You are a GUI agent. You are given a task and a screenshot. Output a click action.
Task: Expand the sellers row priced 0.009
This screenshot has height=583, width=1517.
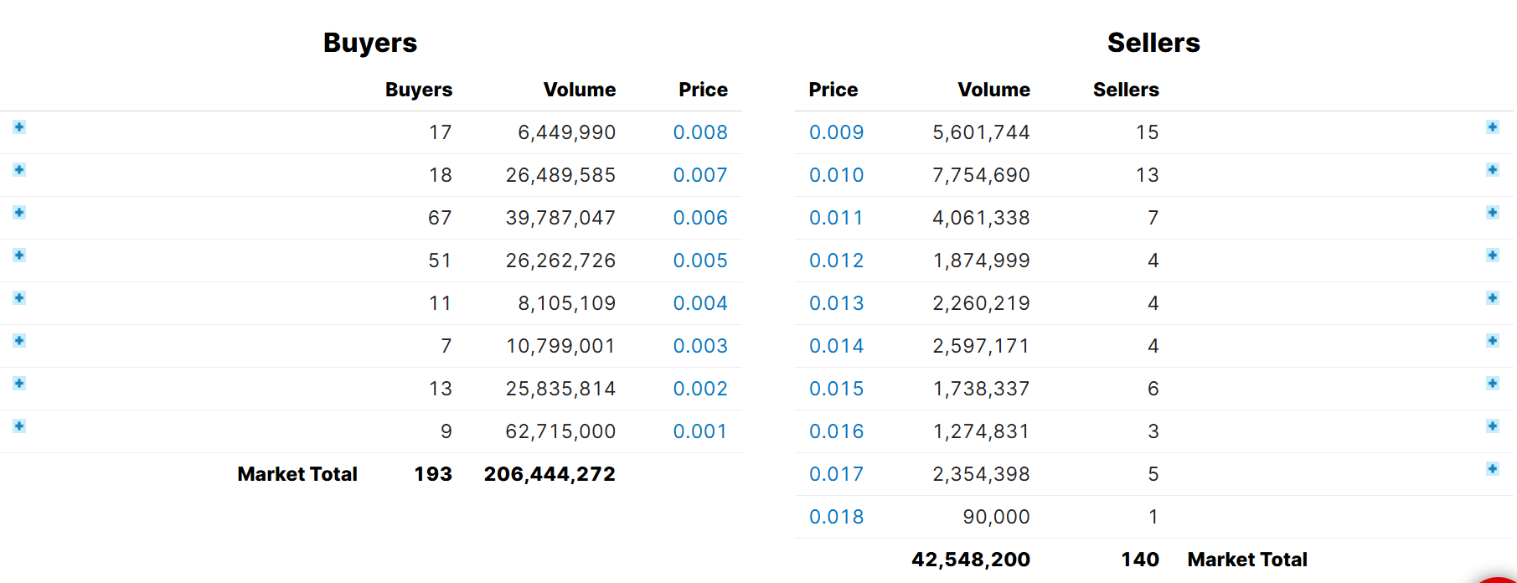point(1492,127)
